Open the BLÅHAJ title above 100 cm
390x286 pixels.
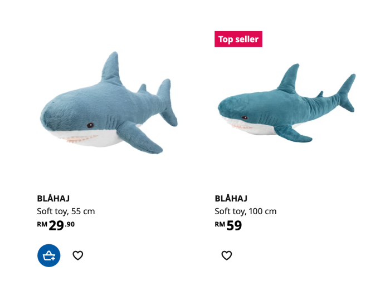coord(231,198)
